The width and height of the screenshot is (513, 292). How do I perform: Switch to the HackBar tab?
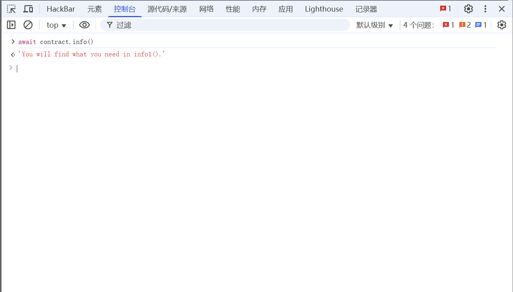[61, 9]
